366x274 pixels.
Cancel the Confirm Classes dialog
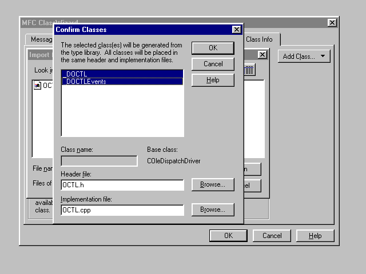coord(213,64)
